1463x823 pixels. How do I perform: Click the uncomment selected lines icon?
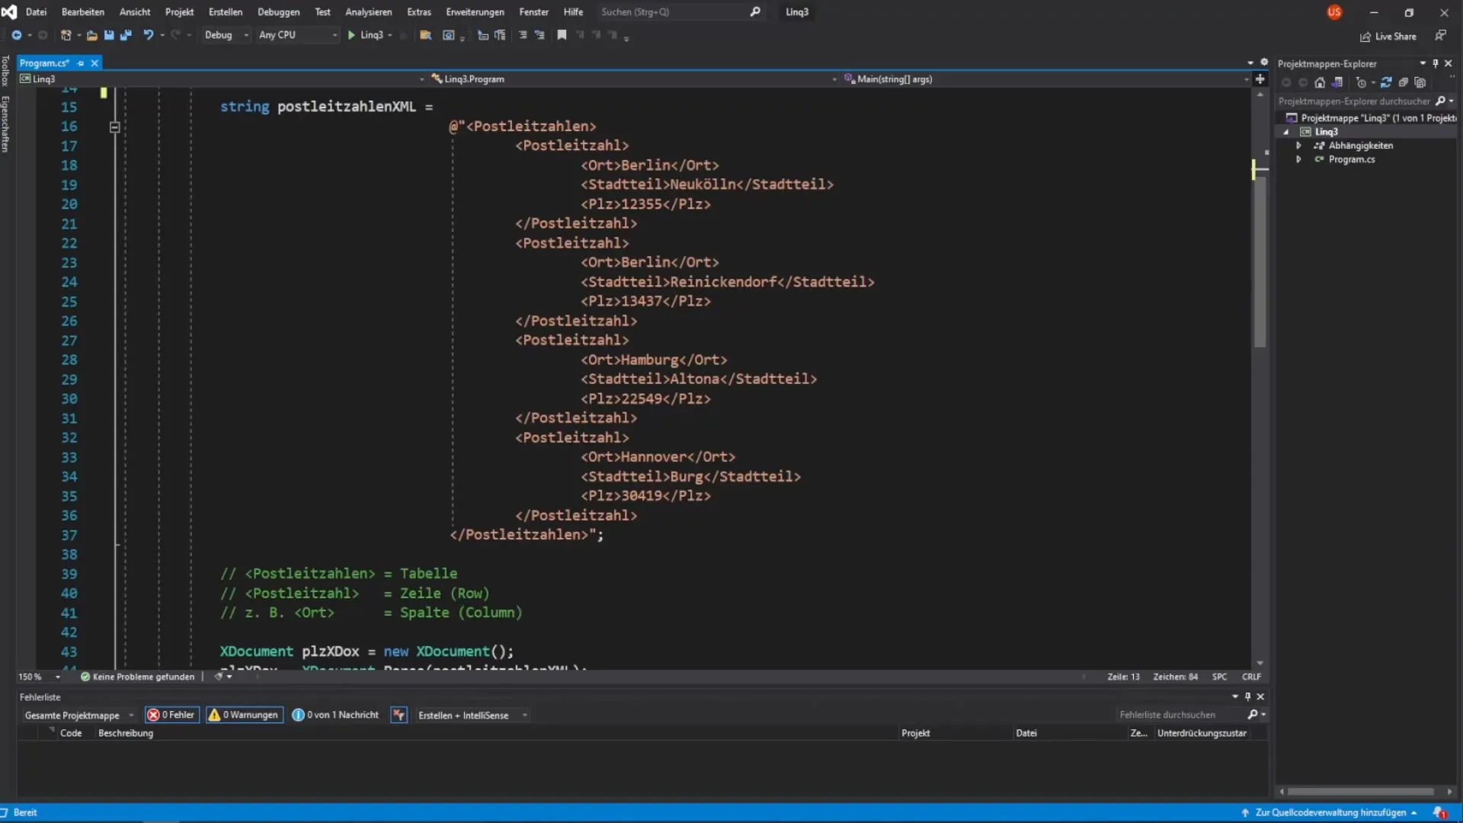point(539,35)
